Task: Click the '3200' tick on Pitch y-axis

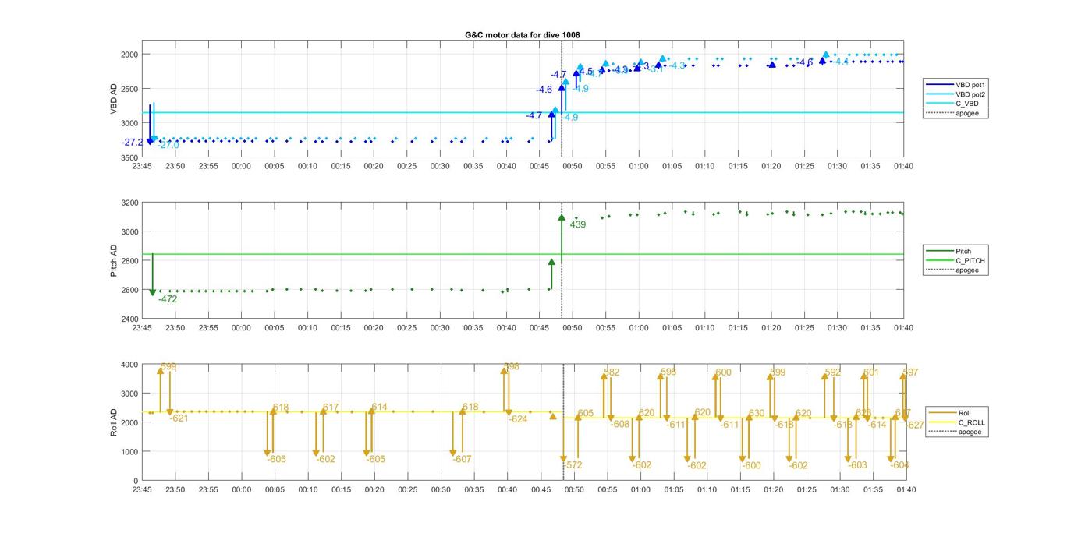Action: (x=129, y=203)
